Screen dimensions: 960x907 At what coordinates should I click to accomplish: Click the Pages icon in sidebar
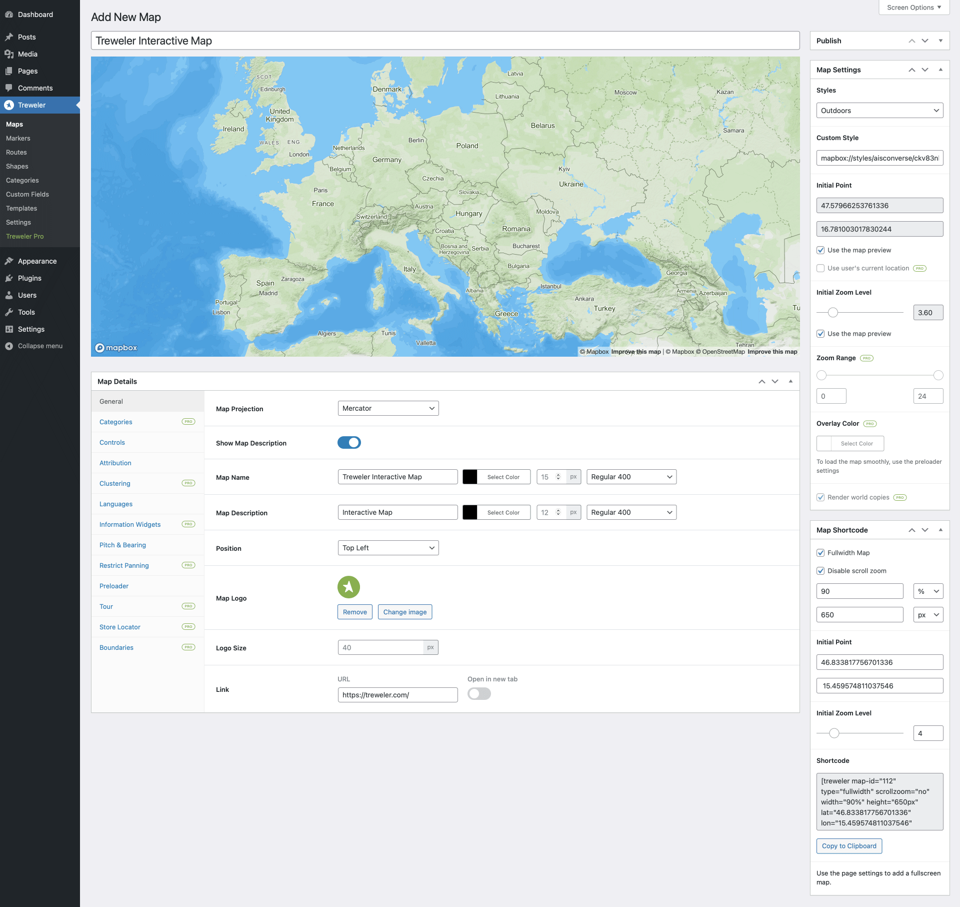click(x=9, y=71)
